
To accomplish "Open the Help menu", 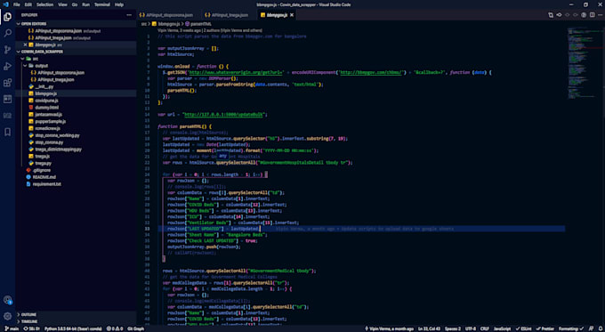I will click(119, 4).
